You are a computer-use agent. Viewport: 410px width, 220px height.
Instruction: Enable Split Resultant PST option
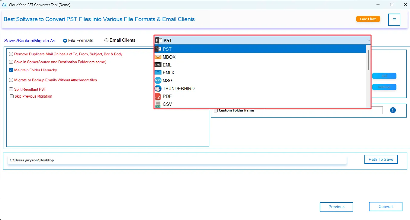pos(11,89)
